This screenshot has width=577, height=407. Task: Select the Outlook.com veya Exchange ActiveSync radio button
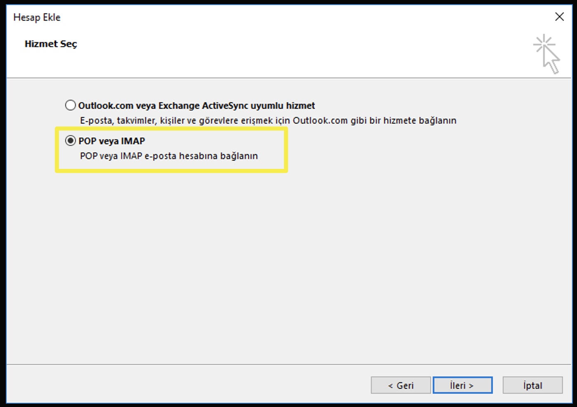(x=70, y=105)
